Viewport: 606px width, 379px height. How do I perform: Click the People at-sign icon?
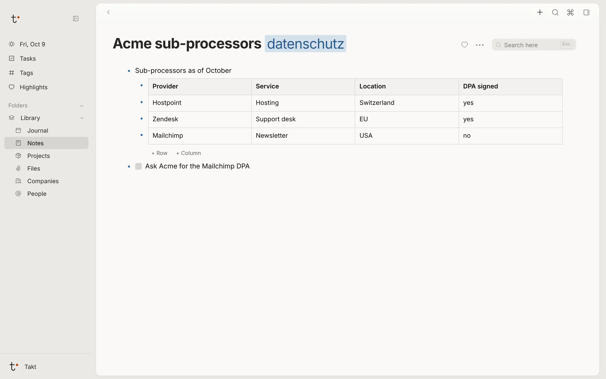tap(18, 193)
